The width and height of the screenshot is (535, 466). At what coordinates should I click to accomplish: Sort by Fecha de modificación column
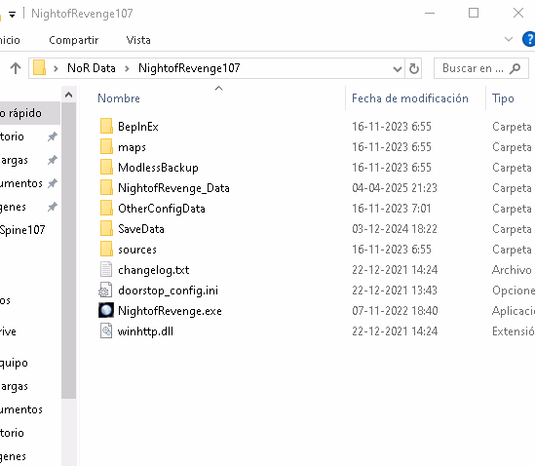410,98
